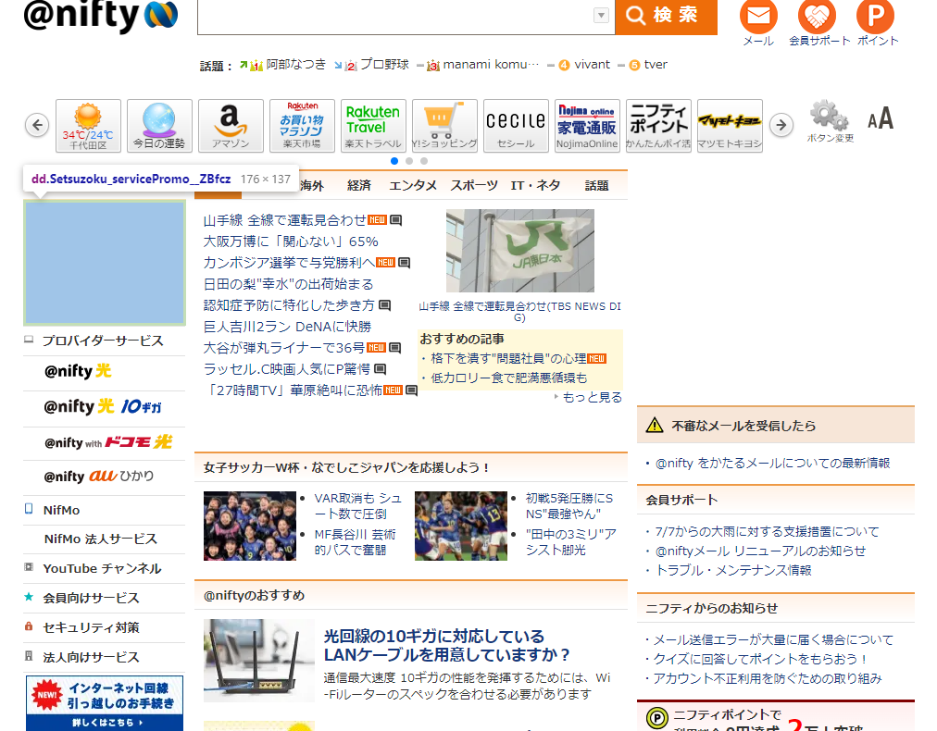
Task: Click the gear icon to change buttons
Action: (829, 118)
